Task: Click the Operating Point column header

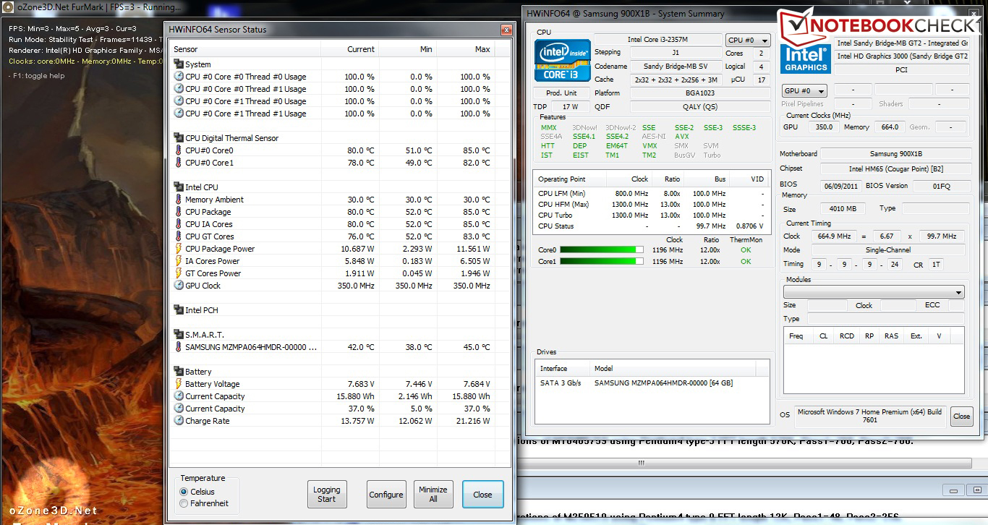Action: (x=569, y=179)
